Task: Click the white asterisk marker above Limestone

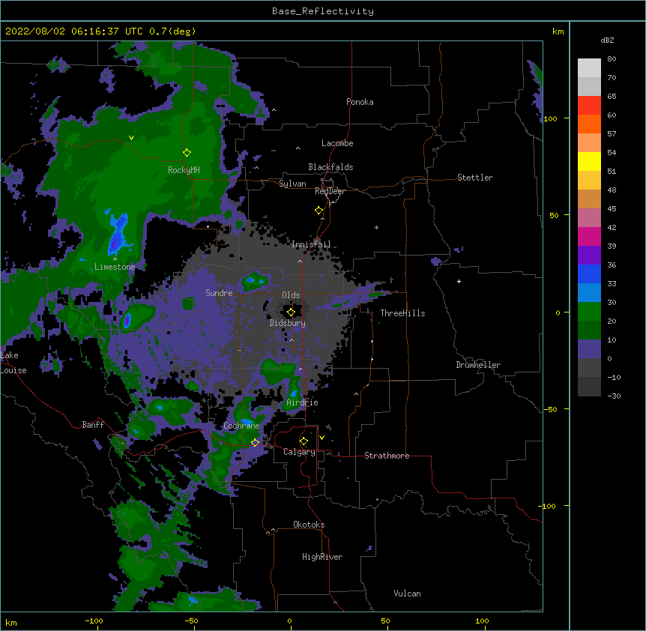Action: (115, 259)
